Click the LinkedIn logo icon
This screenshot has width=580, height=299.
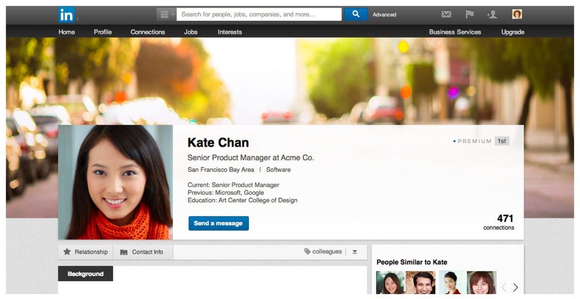point(67,15)
